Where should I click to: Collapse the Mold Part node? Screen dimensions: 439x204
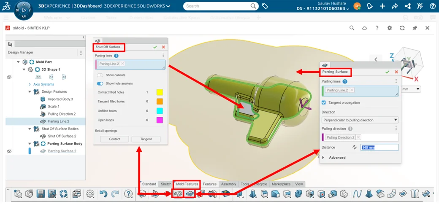click(19, 62)
